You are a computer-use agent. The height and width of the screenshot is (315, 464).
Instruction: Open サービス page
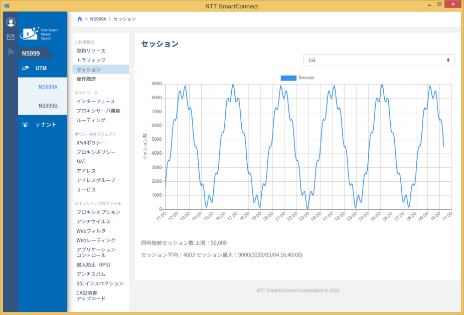point(86,190)
